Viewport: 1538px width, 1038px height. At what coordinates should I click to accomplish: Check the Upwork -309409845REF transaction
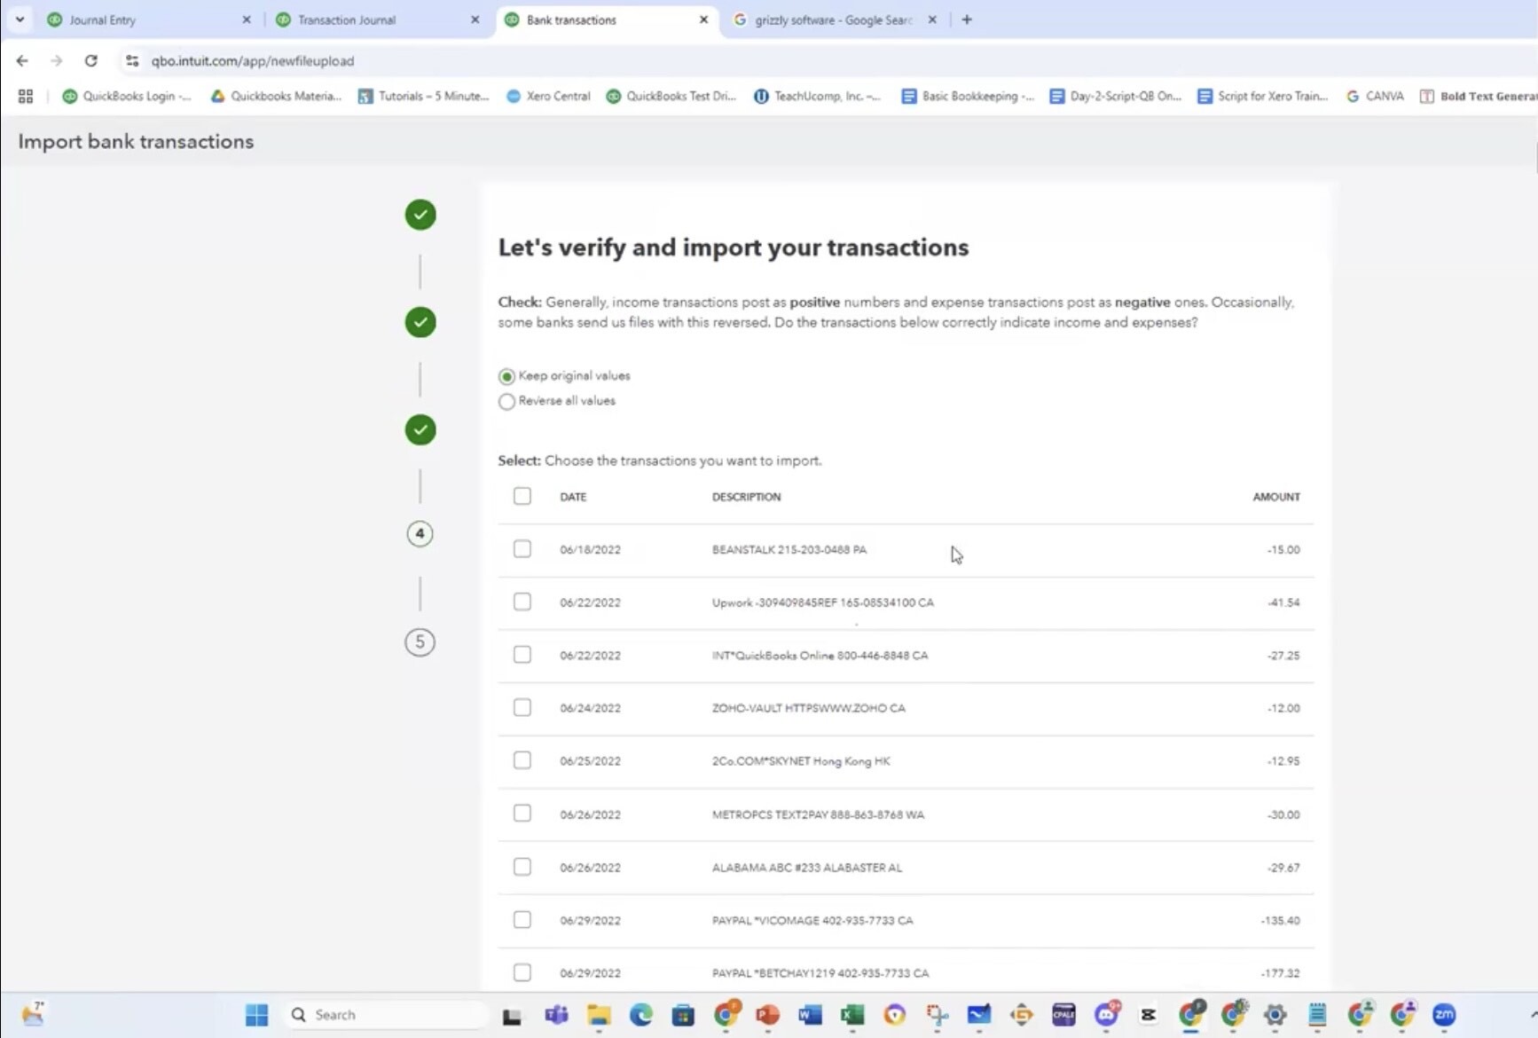tap(522, 602)
